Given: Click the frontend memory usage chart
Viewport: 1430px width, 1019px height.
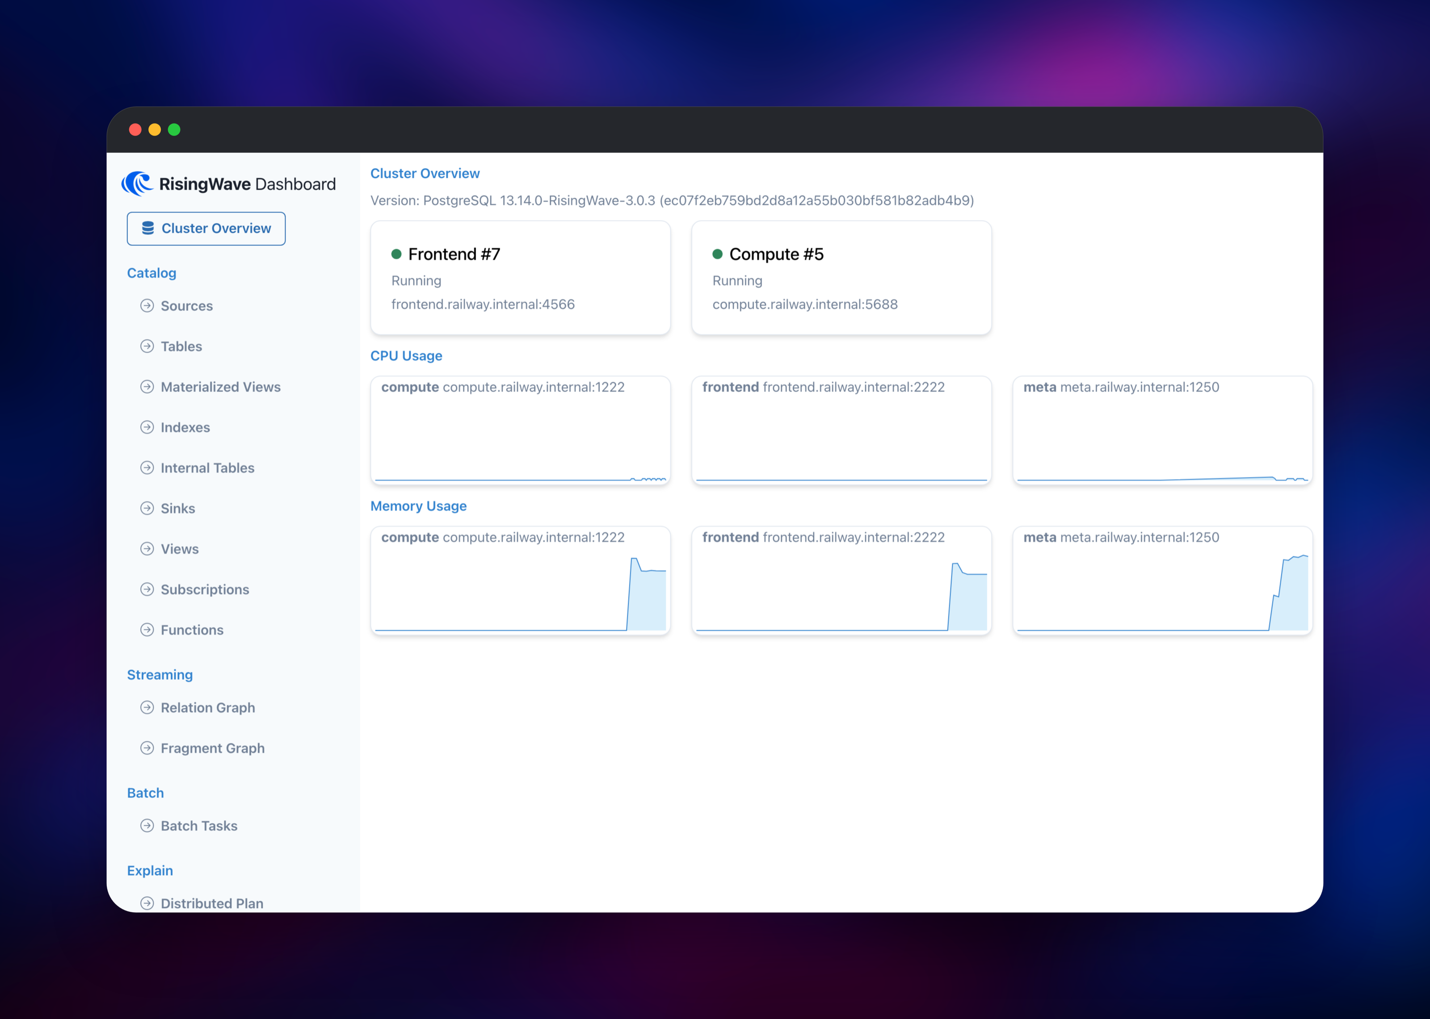Looking at the screenshot, I should 841,580.
